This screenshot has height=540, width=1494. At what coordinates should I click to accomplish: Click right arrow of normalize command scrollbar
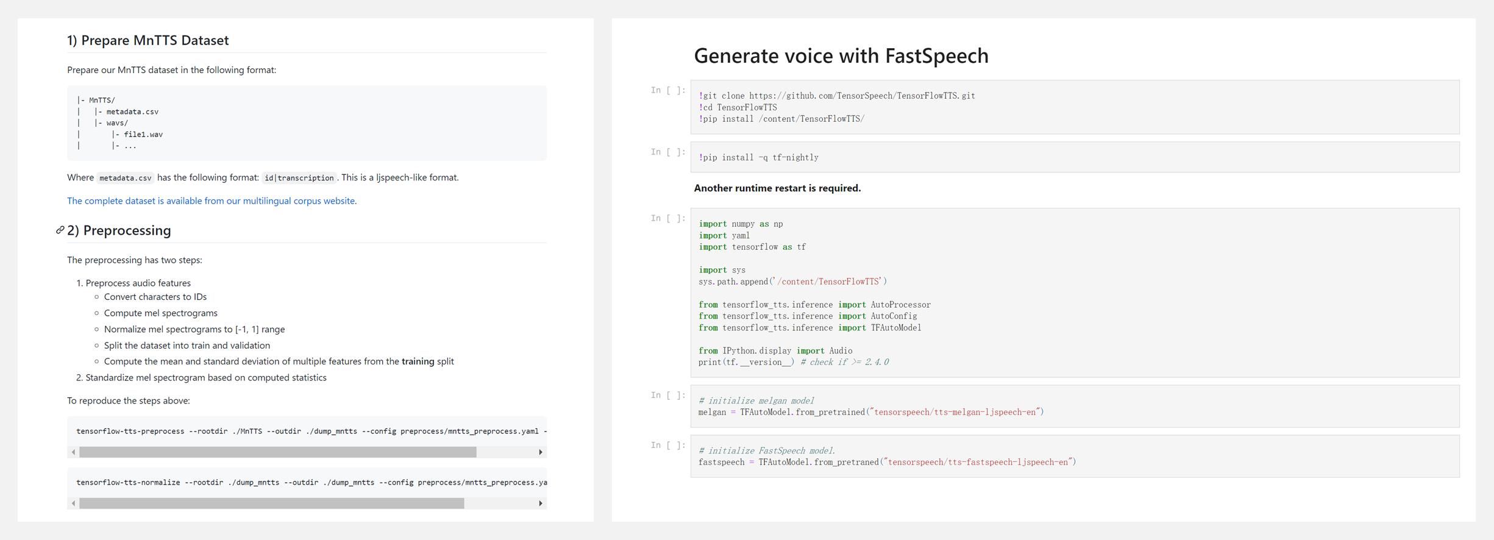click(x=540, y=503)
